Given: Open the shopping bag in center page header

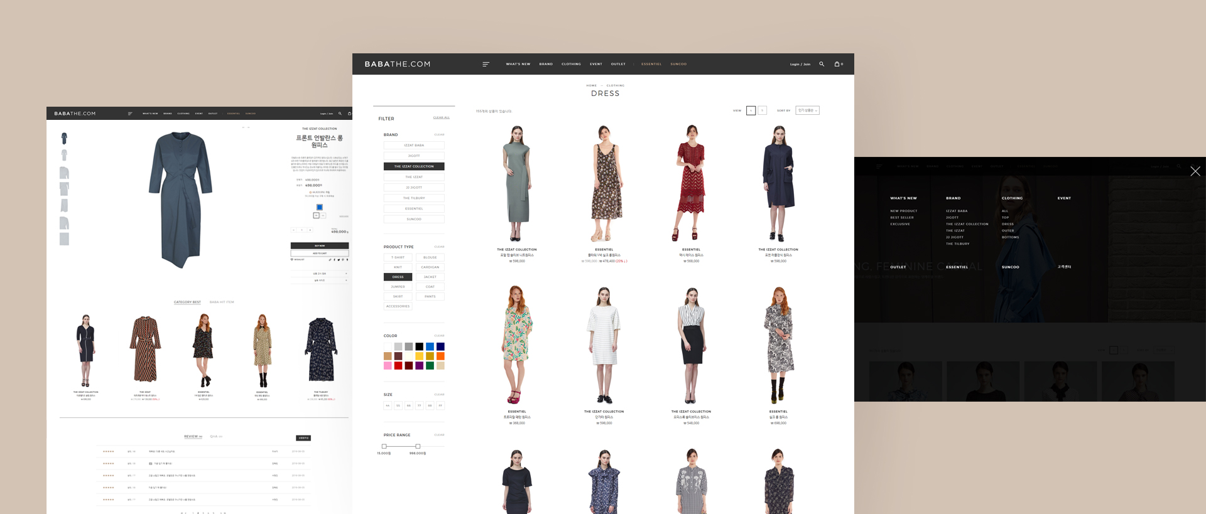Looking at the screenshot, I should 837,64.
